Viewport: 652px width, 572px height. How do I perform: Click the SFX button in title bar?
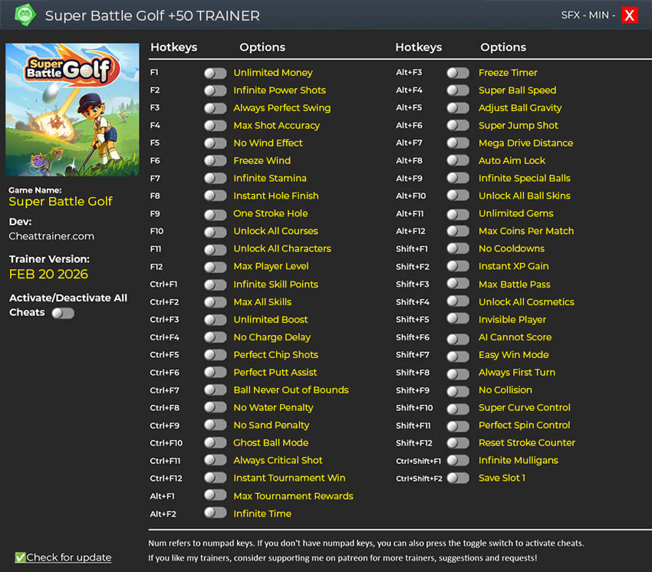point(571,15)
